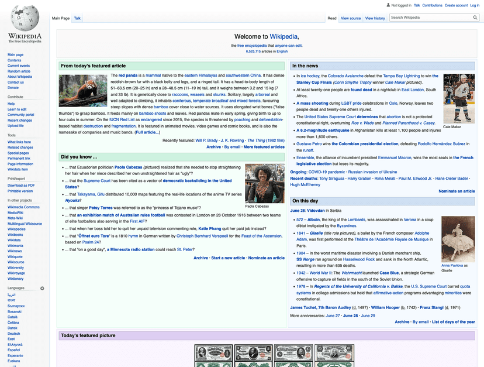Screen dimensions: 484x367
Task: Open the COVID-19 pandemic ongoing link
Action: pos(327,172)
